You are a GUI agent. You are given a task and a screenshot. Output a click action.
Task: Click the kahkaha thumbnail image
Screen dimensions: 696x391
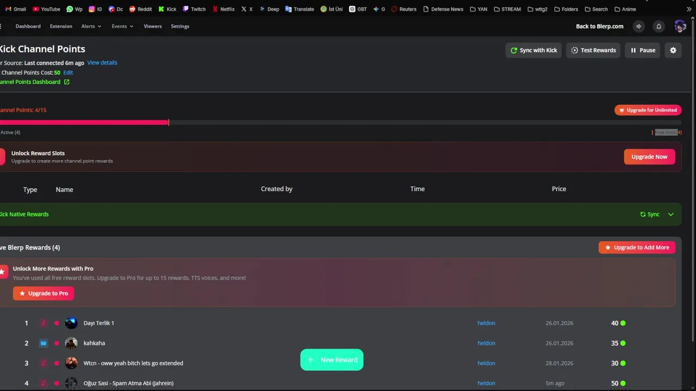point(71,343)
